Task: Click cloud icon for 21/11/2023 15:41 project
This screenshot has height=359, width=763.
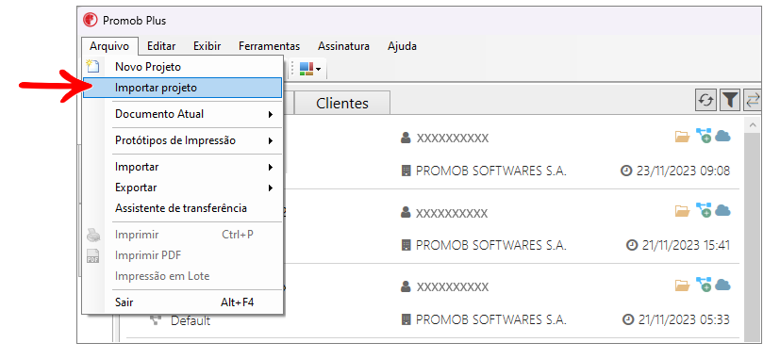Action: (x=723, y=211)
